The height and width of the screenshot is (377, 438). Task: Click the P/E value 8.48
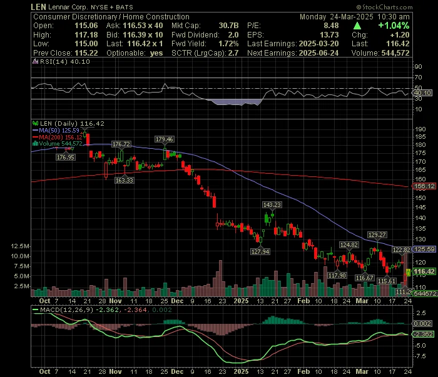click(x=331, y=26)
